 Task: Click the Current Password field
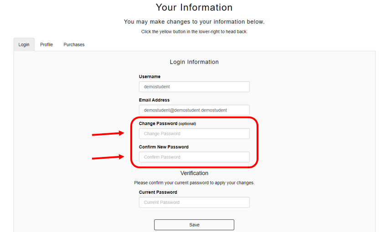coord(194,202)
